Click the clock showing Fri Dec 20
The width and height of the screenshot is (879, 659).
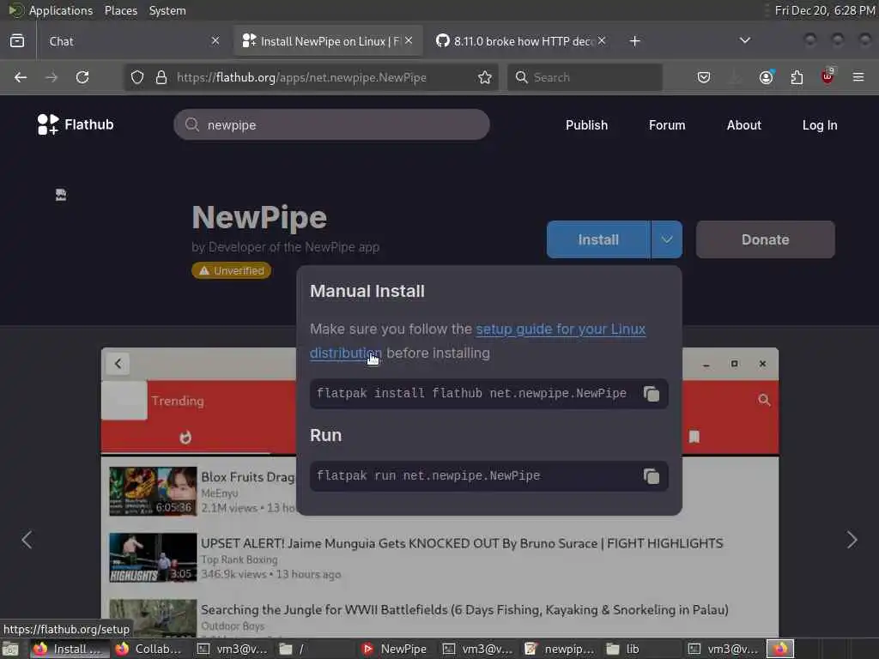click(x=825, y=10)
